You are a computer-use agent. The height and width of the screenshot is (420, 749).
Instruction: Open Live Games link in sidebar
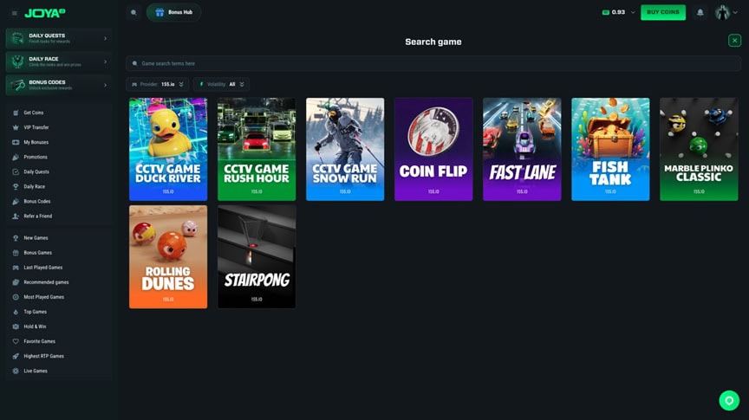click(x=36, y=371)
